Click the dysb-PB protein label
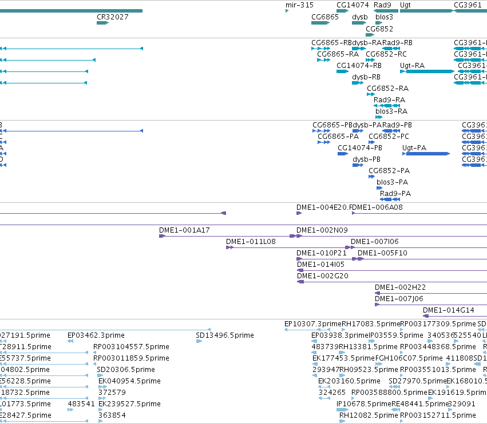Image resolution: width=487 pixels, height=424 pixels. (x=366, y=159)
